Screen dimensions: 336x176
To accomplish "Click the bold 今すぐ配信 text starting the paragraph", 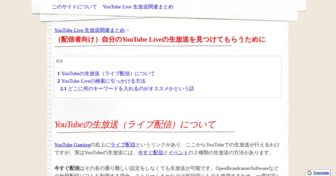I will 67,168.
